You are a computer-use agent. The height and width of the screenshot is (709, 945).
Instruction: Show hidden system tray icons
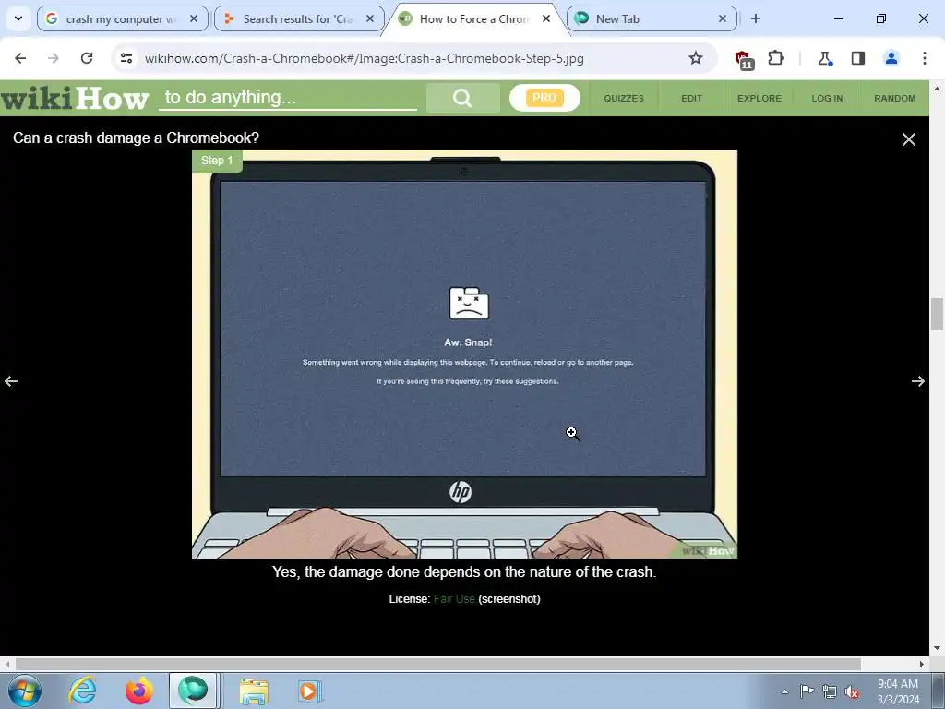(x=784, y=691)
